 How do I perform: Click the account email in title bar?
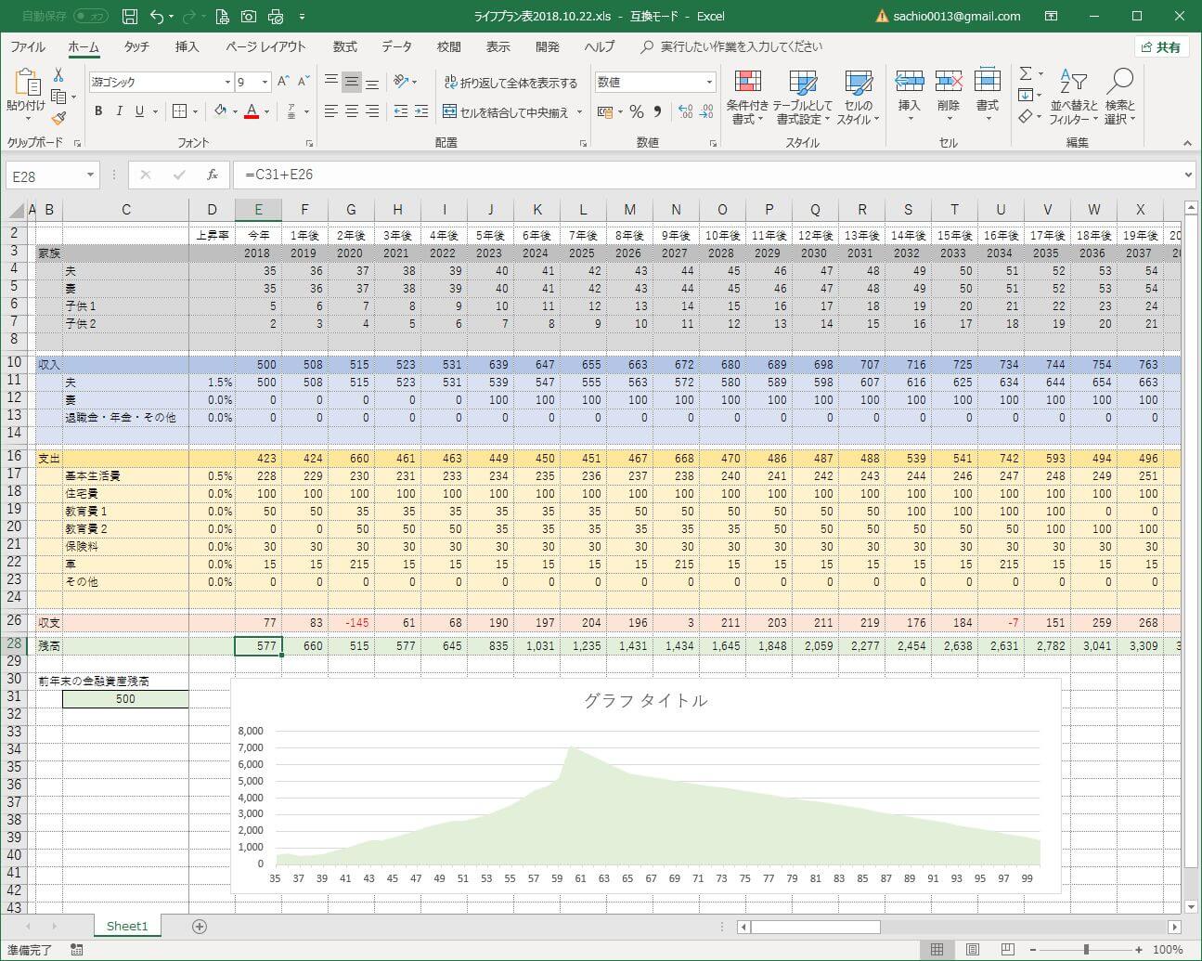(956, 16)
